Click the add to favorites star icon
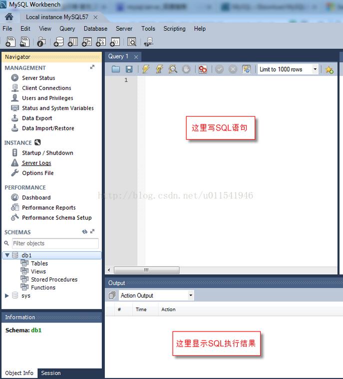This screenshot has height=379, width=343. click(329, 69)
